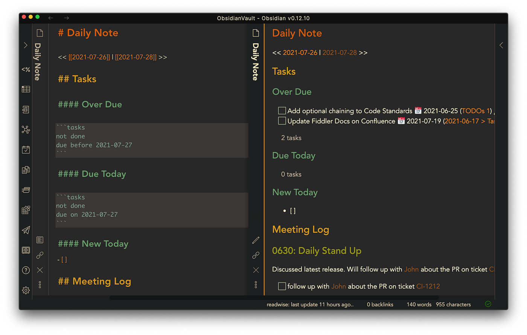527x335 pixels.
Task: Open the 2021-07-26 link in preview
Action: click(300, 53)
